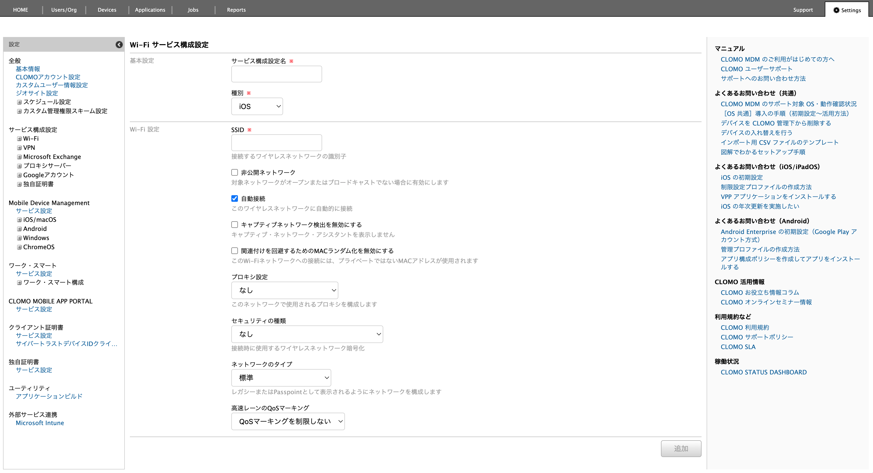
Task: Open CLOMO STATUS DASHBOARD link
Action: [x=763, y=372]
